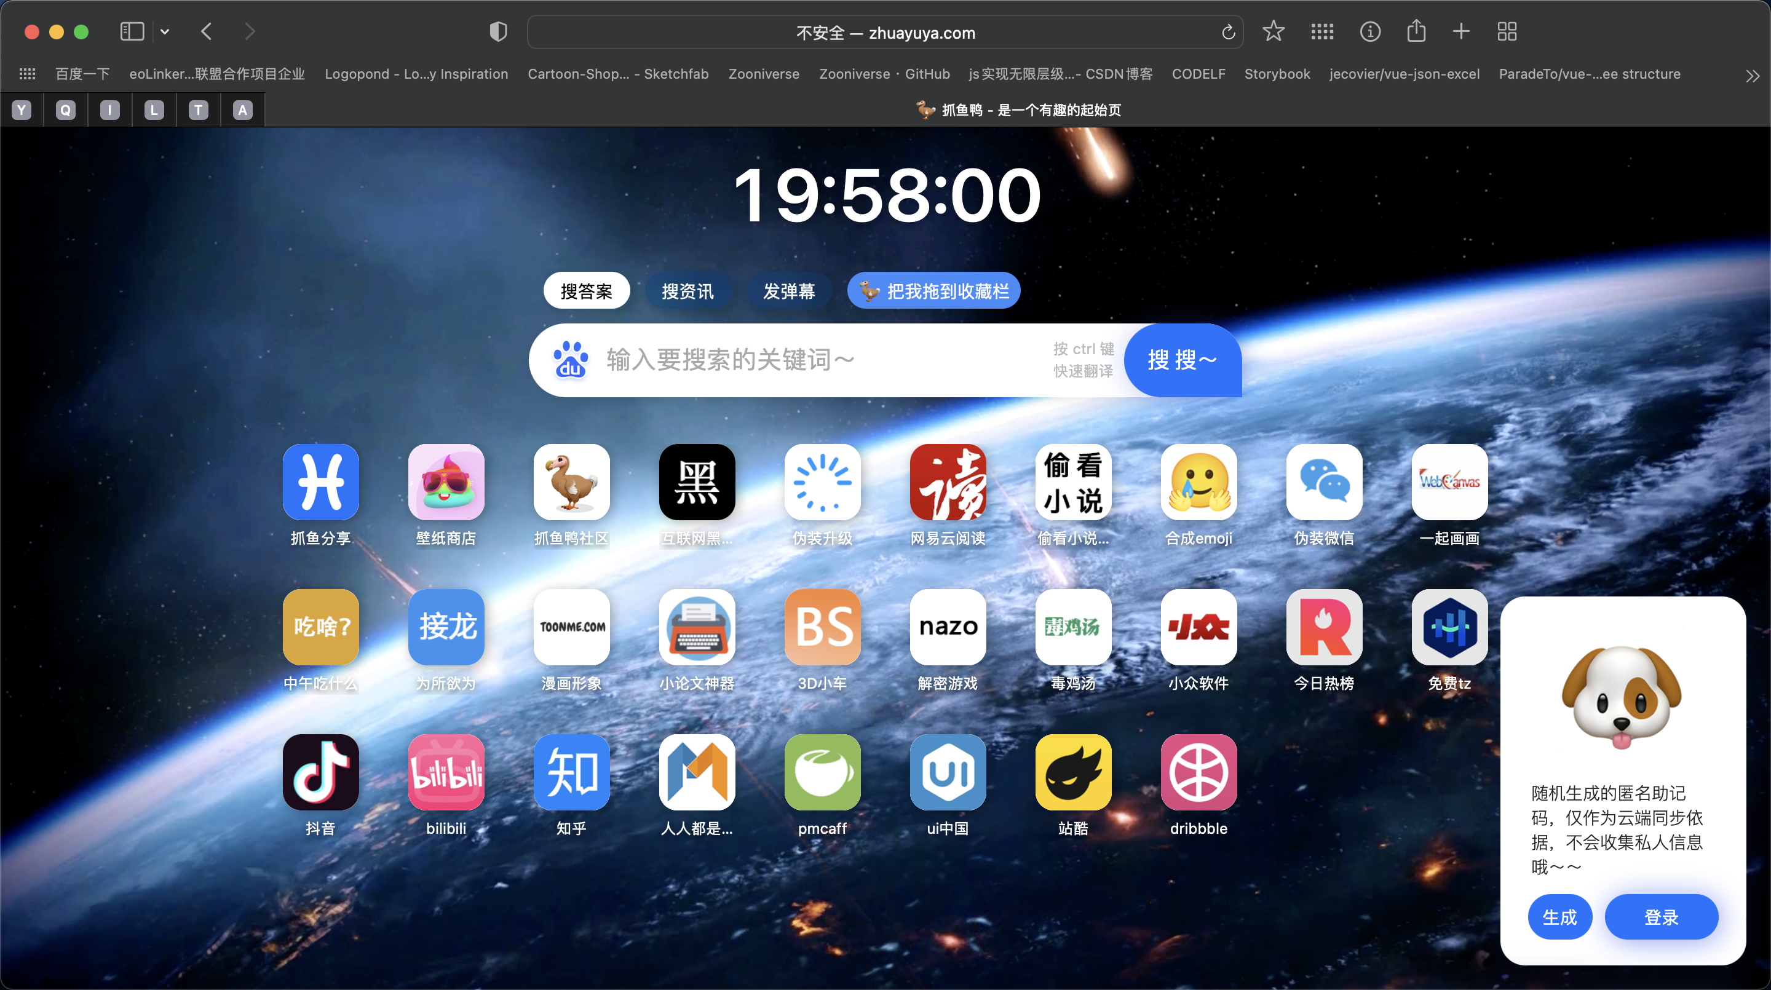Open the Share toolbar icon
Screen dimensions: 1771x990
(x=1416, y=30)
